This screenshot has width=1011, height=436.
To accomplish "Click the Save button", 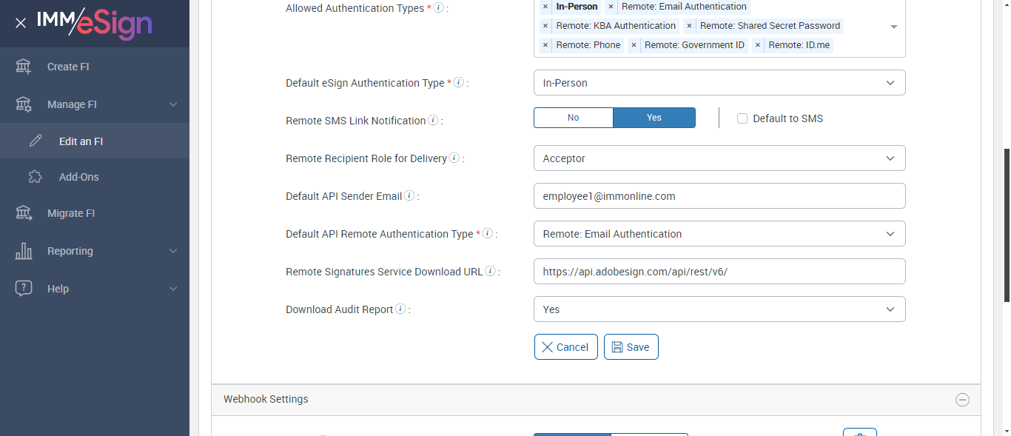I will point(631,347).
